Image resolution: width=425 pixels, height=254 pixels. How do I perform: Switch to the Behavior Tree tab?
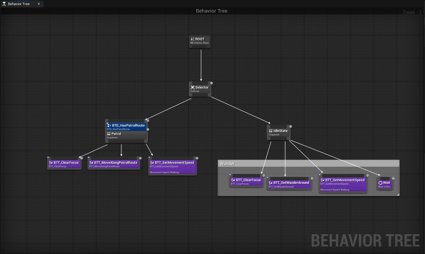(19, 4)
